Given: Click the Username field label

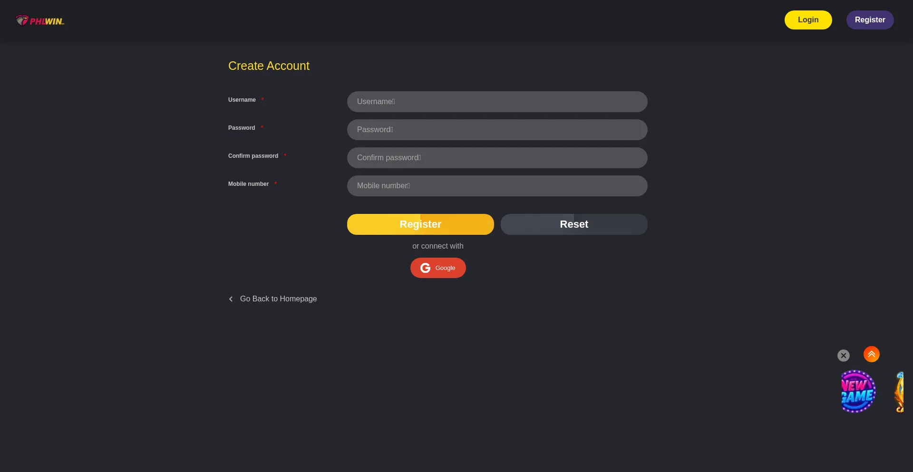Looking at the screenshot, I should (242, 100).
